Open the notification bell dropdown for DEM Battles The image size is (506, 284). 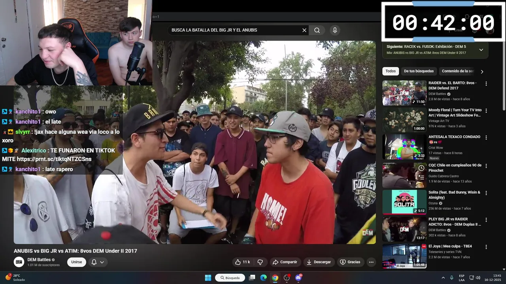(98, 262)
